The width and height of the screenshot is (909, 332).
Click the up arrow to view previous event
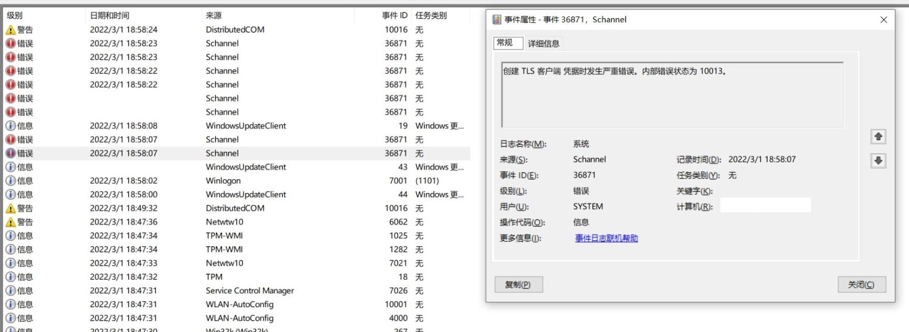878,137
